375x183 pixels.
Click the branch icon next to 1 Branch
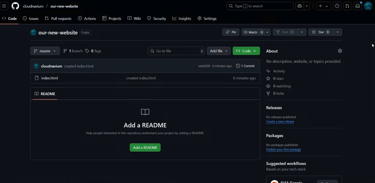65,51
